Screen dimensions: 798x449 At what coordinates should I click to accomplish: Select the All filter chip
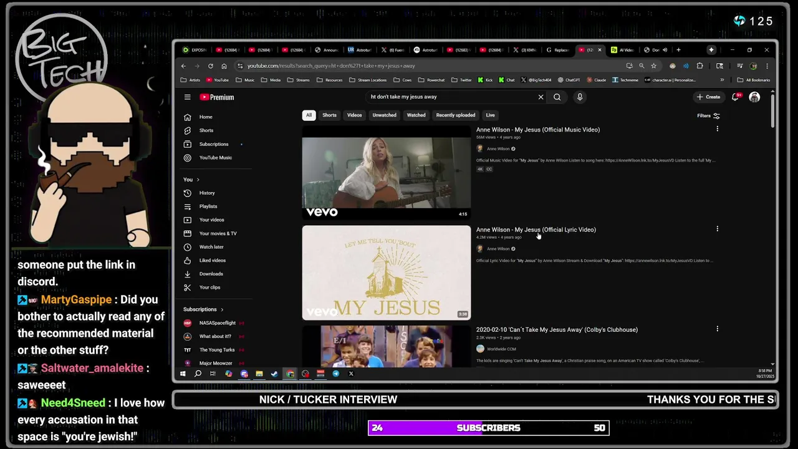(309, 115)
